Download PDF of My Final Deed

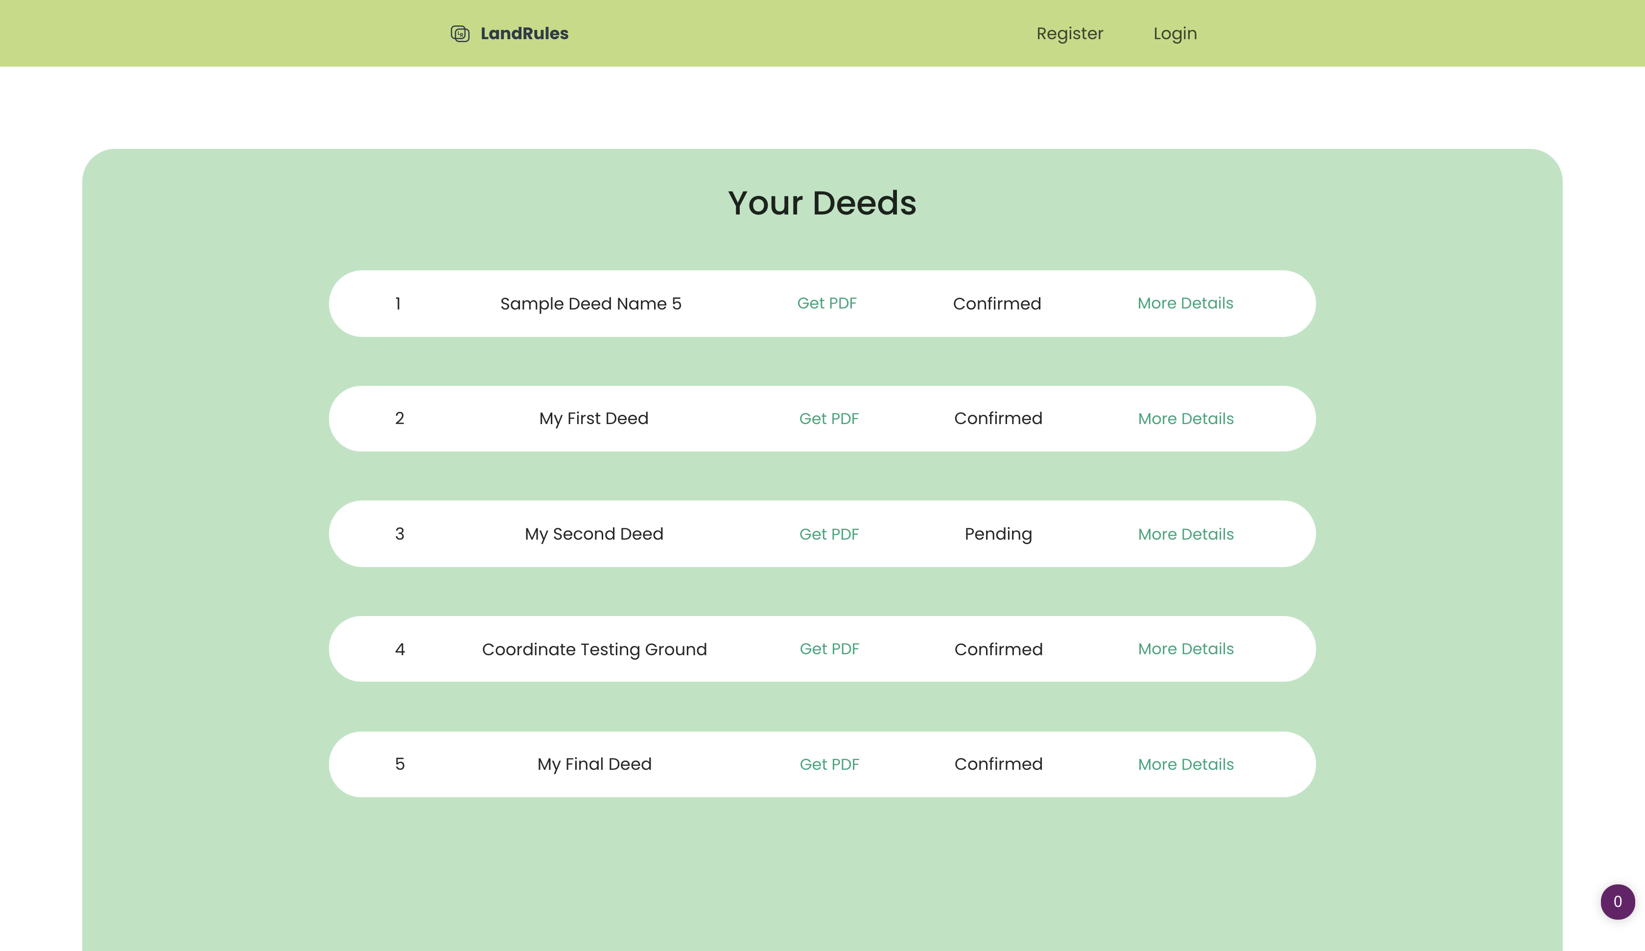[829, 764]
